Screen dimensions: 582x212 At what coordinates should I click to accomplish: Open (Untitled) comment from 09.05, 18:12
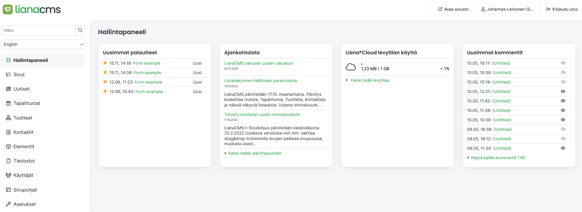pos(502,139)
